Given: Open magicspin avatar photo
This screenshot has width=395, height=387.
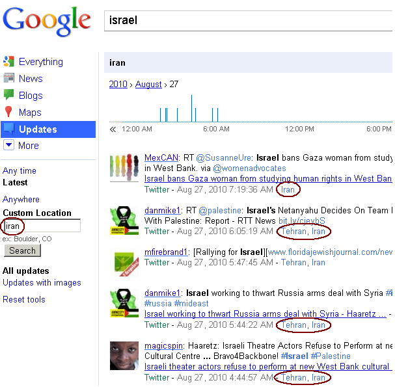Looking at the screenshot, I should coord(124,356).
